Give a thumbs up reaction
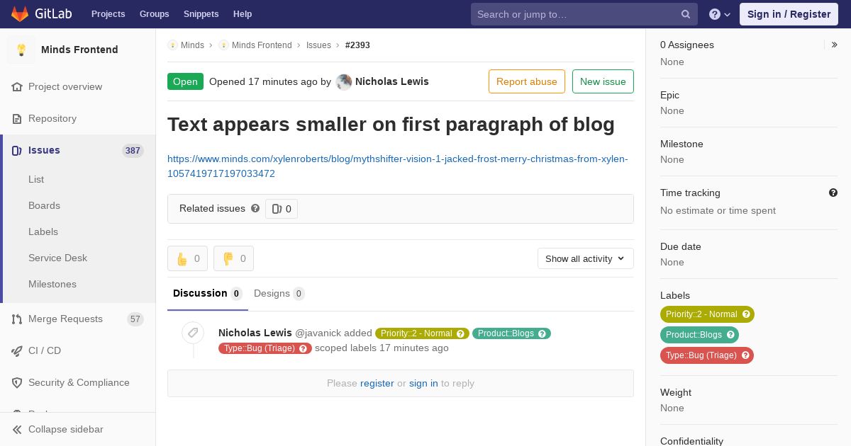 tap(187, 259)
